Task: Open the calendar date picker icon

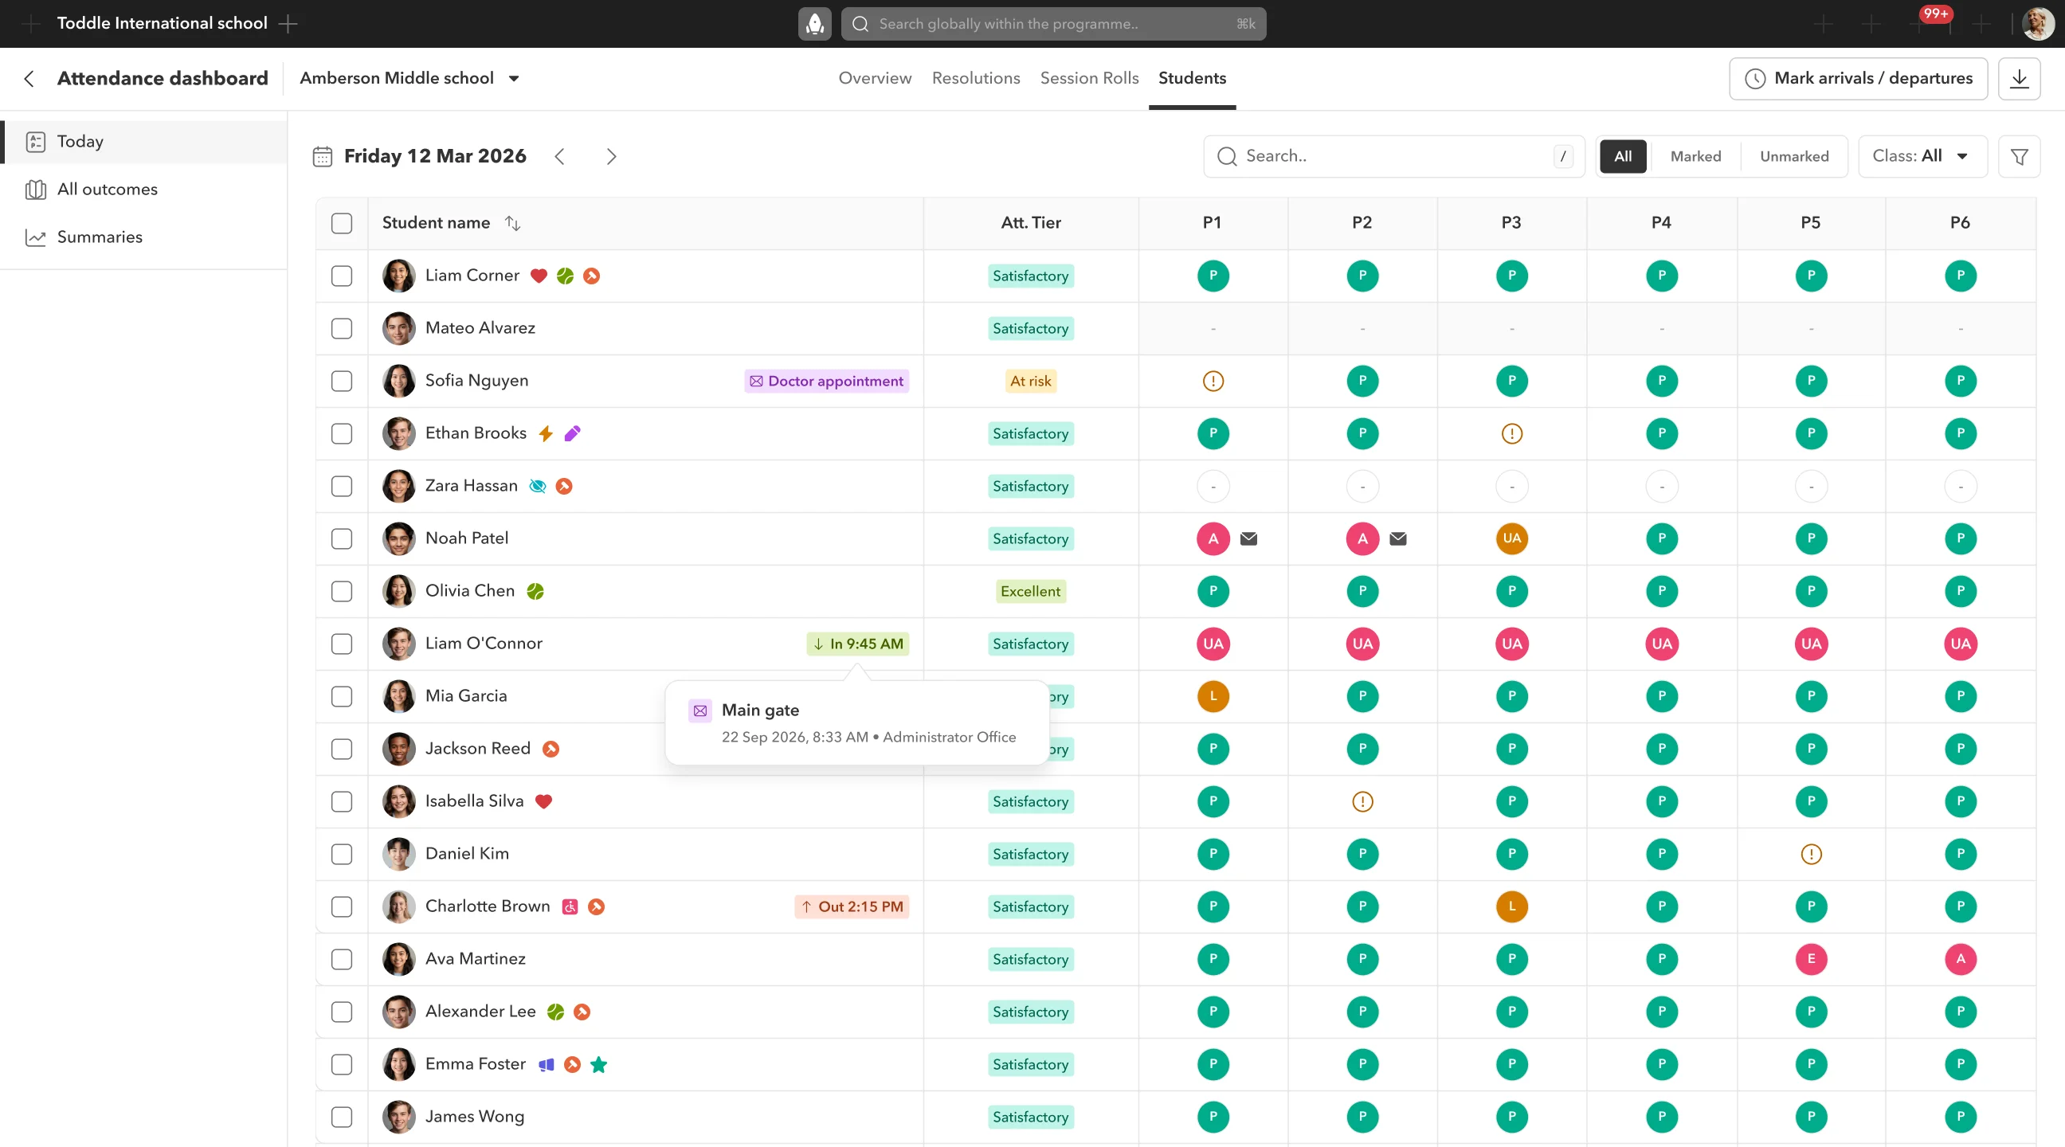Action: pyautogui.click(x=322, y=156)
